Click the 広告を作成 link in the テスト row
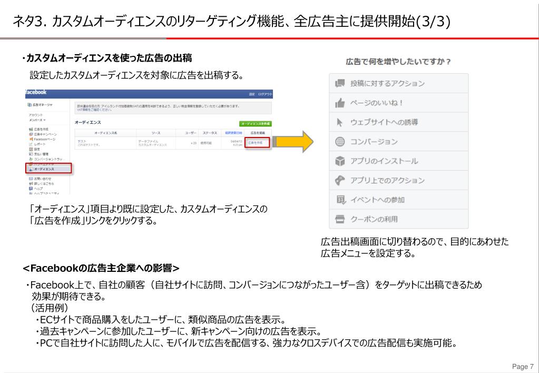The image size is (539, 373). tap(255, 142)
